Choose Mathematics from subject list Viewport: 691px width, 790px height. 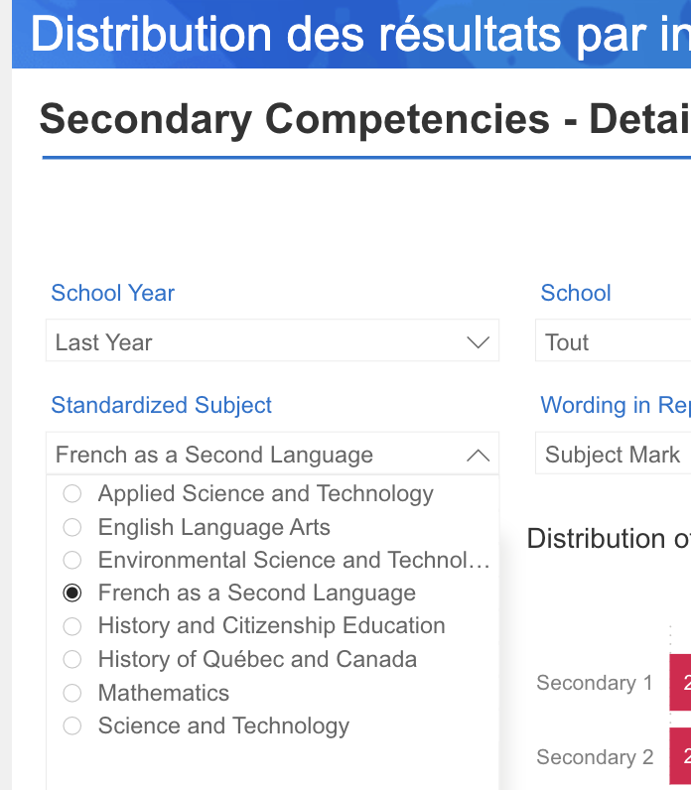[x=72, y=693]
